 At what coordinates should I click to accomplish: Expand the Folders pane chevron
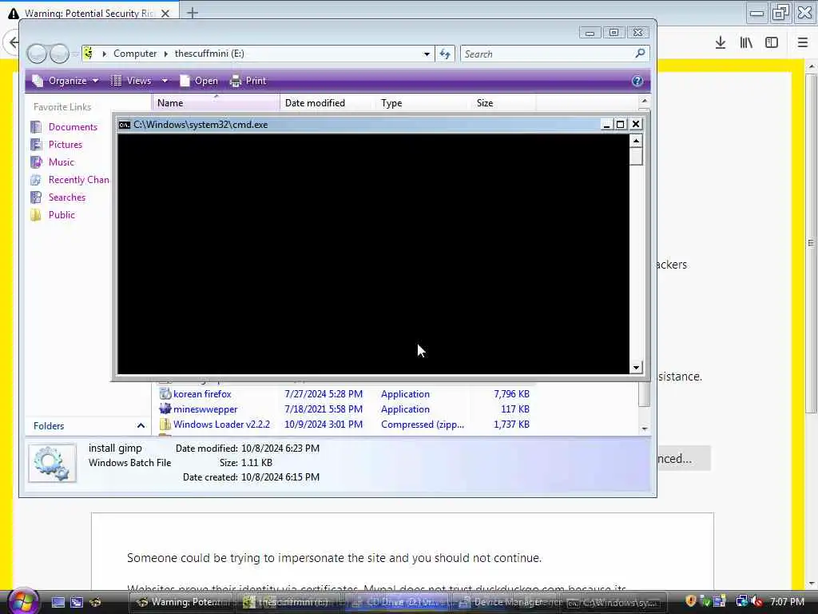click(x=141, y=426)
